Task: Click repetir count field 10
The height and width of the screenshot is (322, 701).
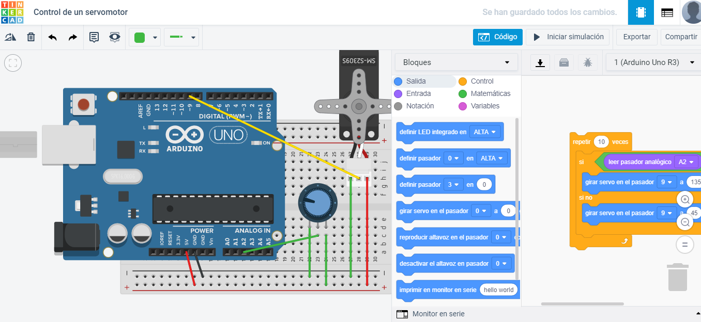Action: click(601, 142)
